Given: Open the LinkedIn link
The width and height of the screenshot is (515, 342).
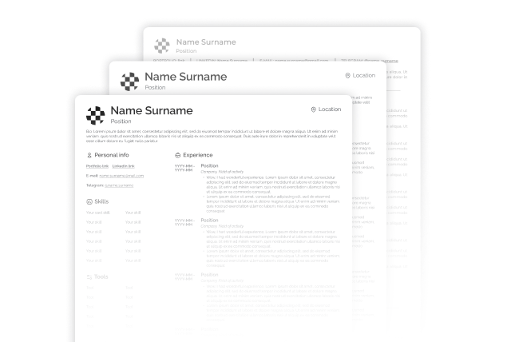Looking at the screenshot, I should point(124,166).
